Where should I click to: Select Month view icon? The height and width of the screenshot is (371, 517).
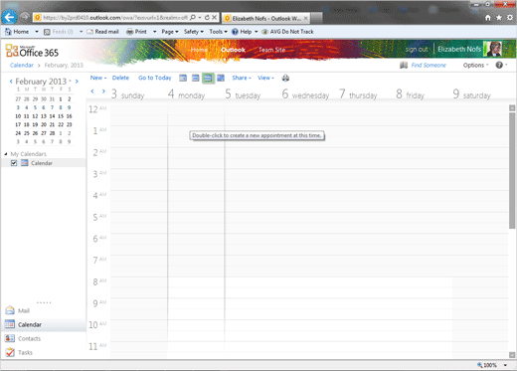221,78
